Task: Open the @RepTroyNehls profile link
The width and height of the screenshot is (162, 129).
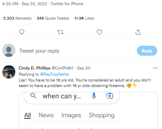Action: pyautogui.click(x=54, y=74)
